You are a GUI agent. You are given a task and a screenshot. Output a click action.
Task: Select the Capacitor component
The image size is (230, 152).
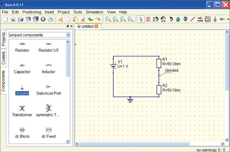tap(22, 68)
